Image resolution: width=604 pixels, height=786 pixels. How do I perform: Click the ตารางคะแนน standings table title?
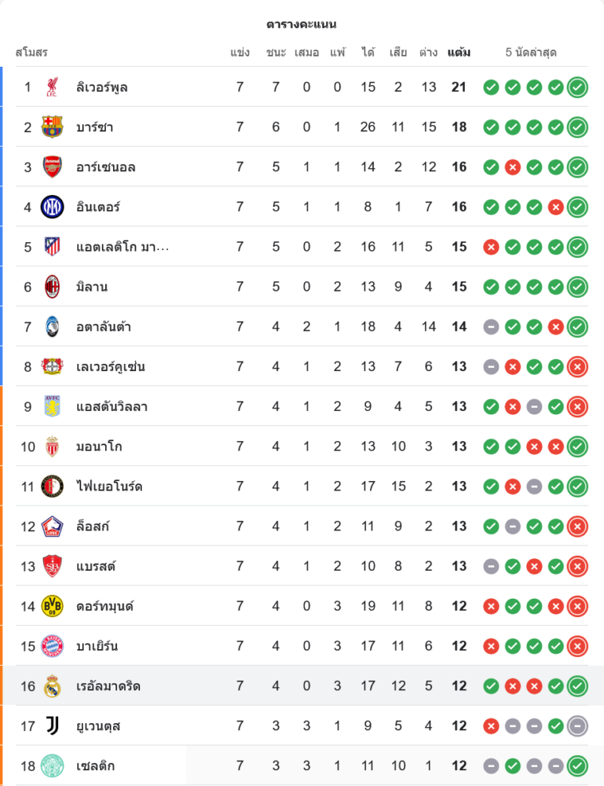[x=302, y=24]
